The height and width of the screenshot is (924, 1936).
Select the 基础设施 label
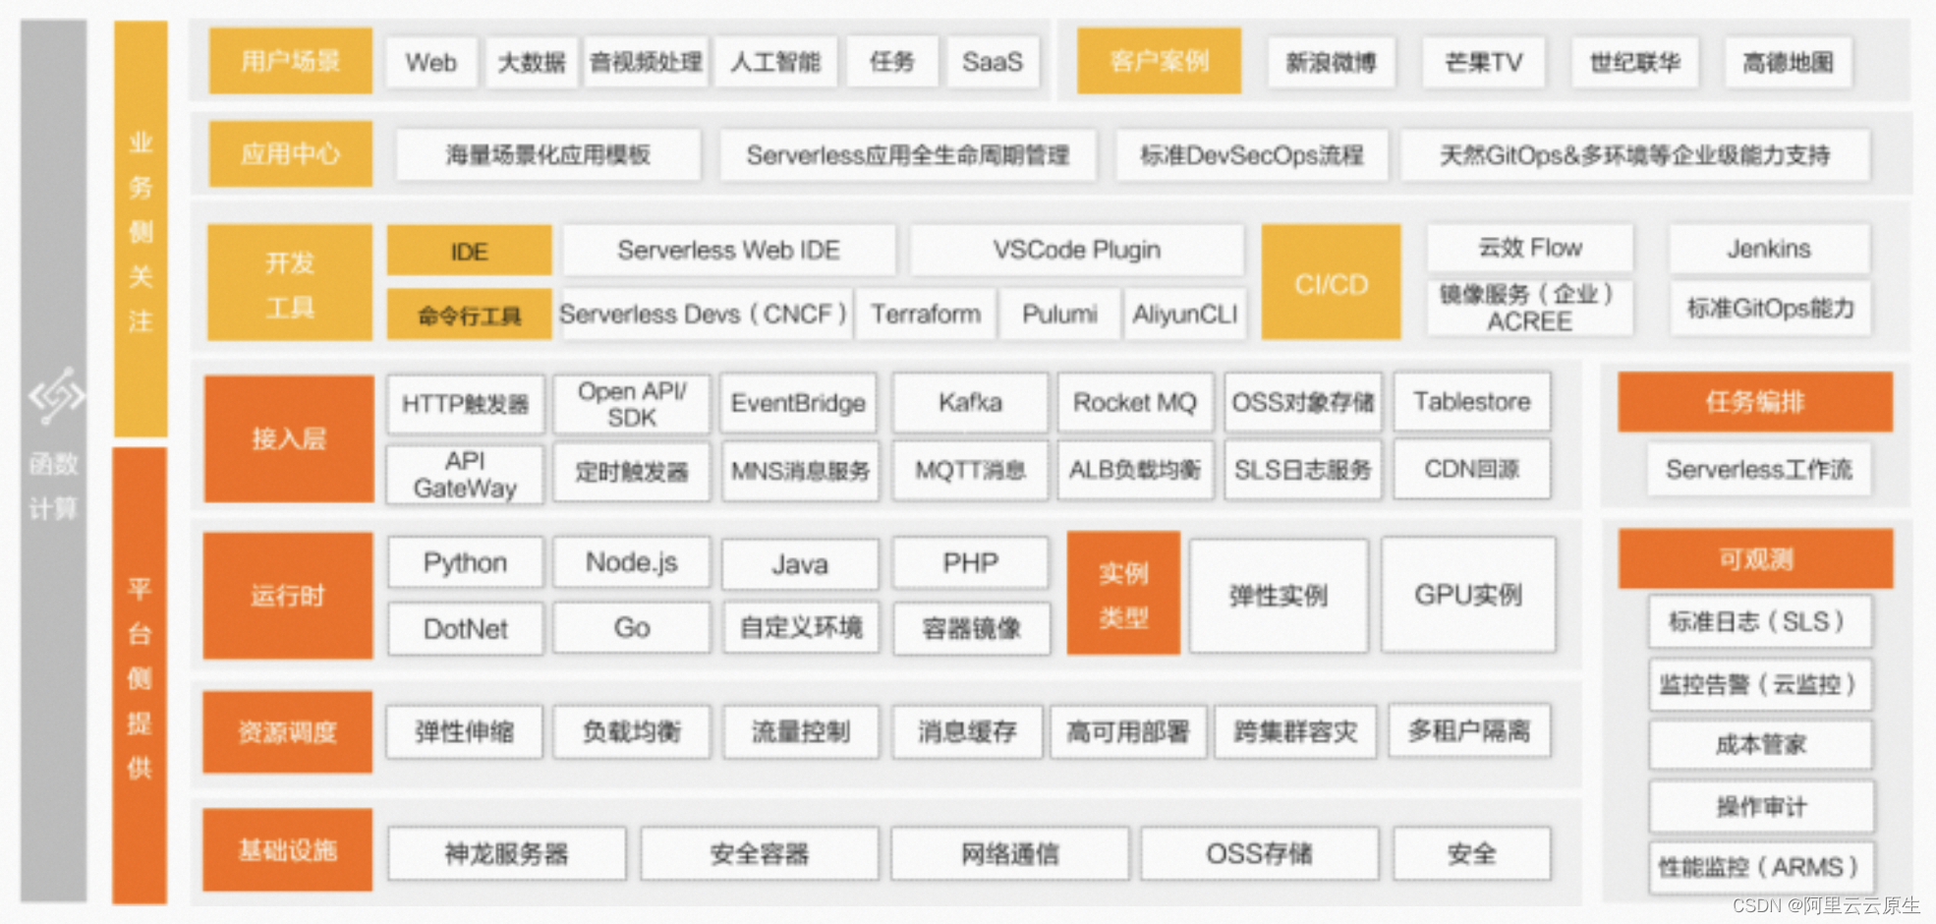[287, 850]
